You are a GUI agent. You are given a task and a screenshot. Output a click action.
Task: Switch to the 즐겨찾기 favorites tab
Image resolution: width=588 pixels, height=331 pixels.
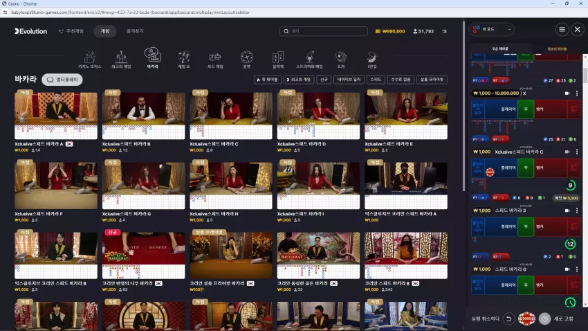135,31
